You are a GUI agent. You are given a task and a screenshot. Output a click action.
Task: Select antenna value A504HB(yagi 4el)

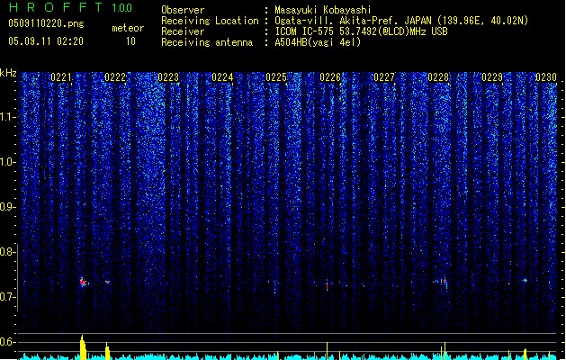(x=318, y=42)
